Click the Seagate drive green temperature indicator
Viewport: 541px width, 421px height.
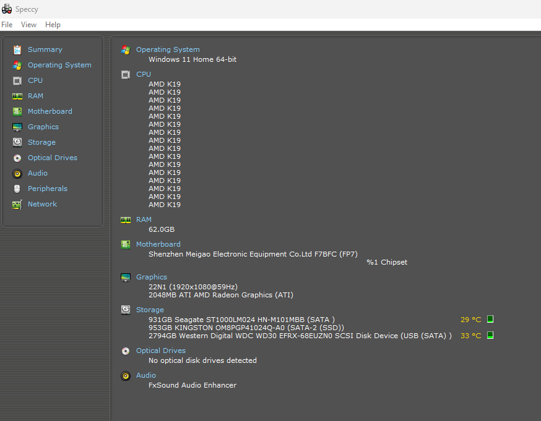(490, 320)
